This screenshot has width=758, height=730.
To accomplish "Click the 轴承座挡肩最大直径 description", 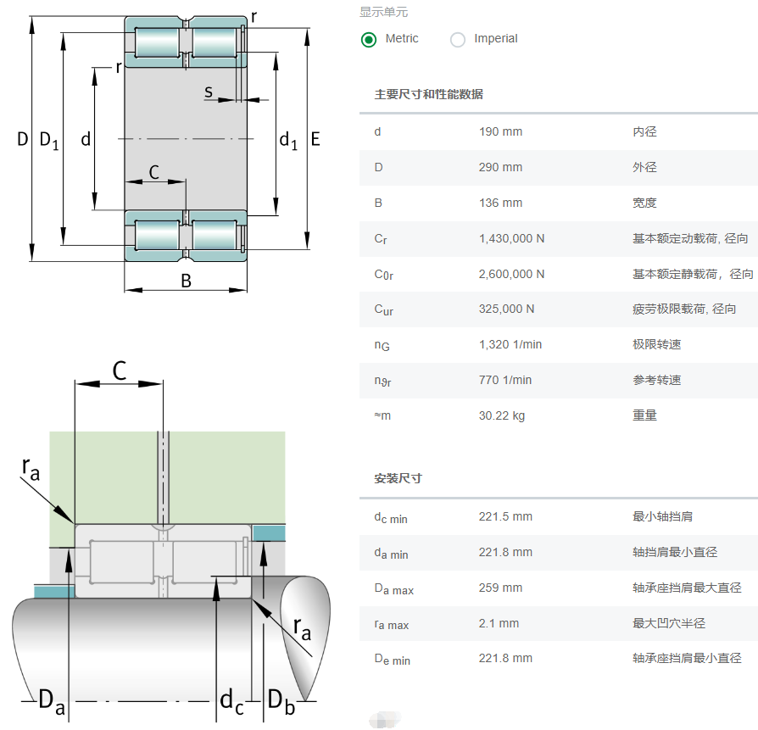I will click(687, 588).
